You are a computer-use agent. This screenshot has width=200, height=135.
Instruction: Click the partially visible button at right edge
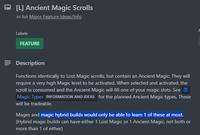click(x=199, y=41)
